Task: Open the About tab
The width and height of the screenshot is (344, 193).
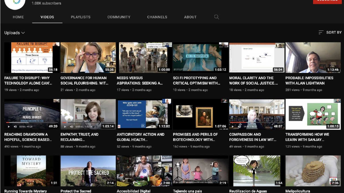Action: pyautogui.click(x=190, y=17)
